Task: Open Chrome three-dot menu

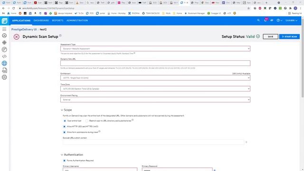Action: click(x=300, y=9)
